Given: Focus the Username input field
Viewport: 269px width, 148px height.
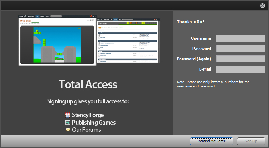Looking at the screenshot, I should (240, 38).
